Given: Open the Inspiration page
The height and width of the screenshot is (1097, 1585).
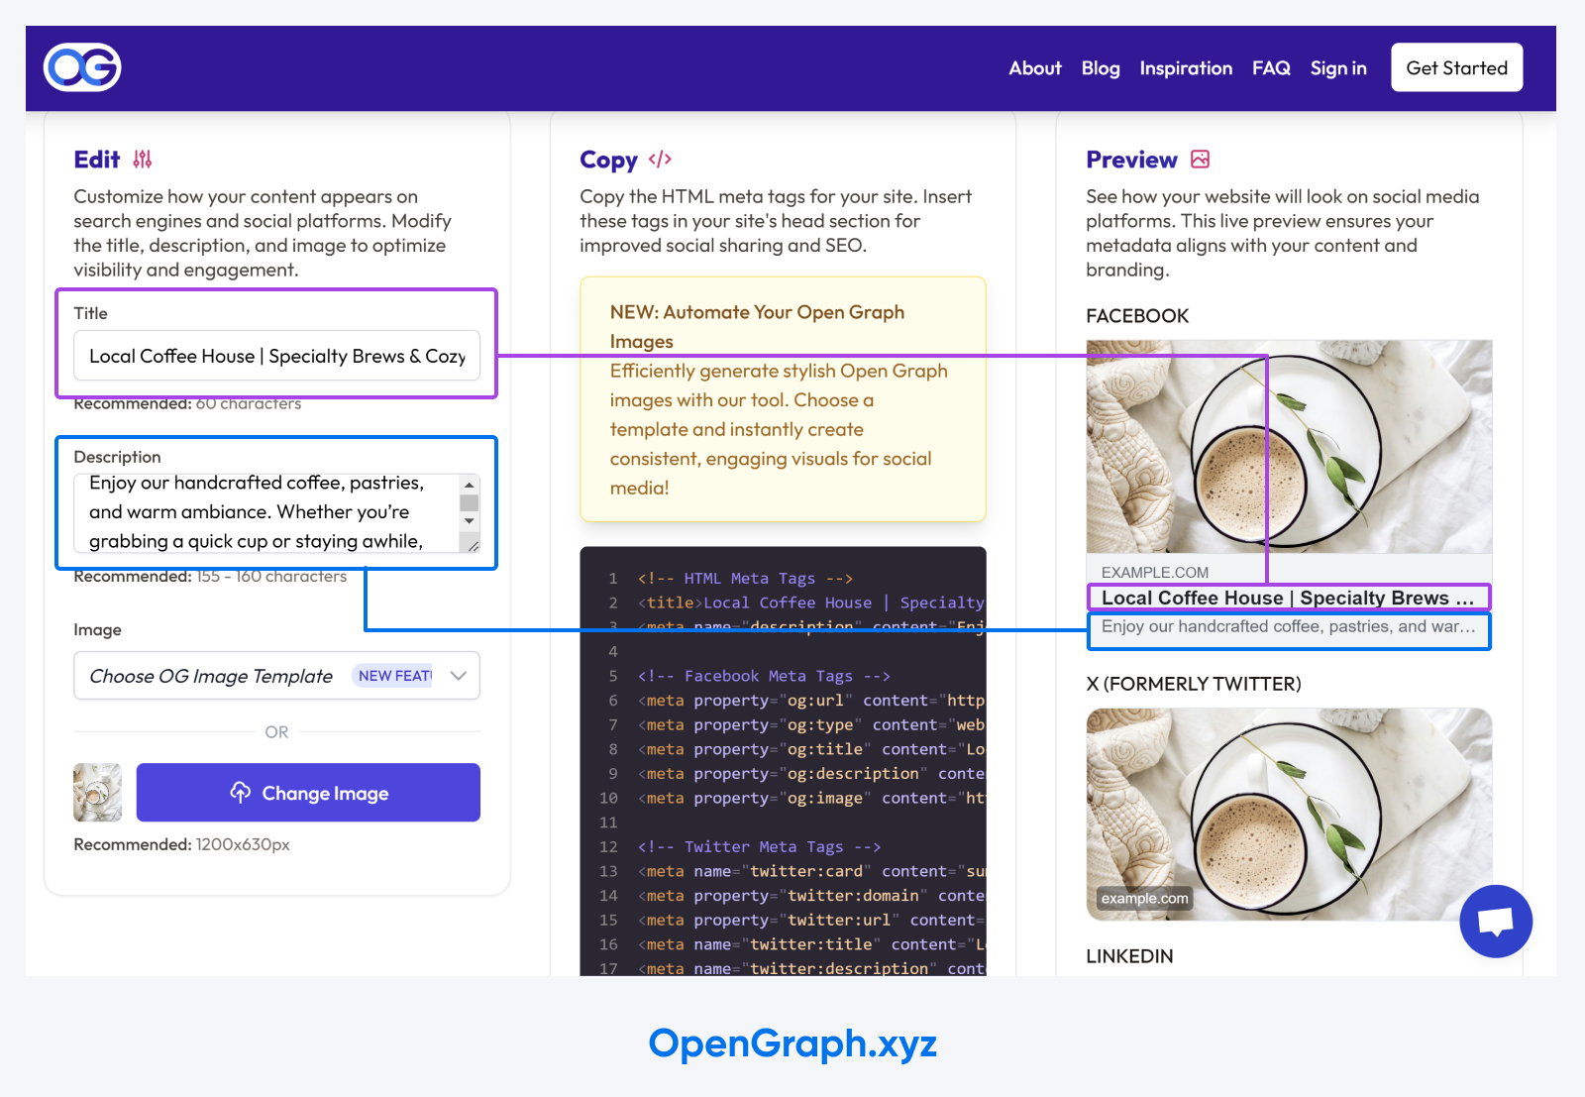Looking at the screenshot, I should coord(1185,68).
